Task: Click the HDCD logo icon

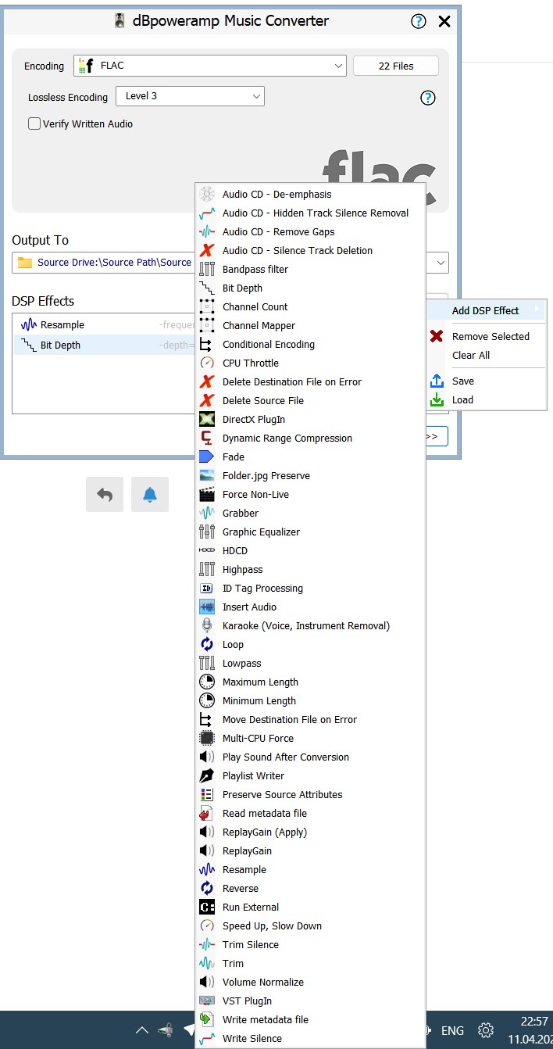Action: point(207,550)
